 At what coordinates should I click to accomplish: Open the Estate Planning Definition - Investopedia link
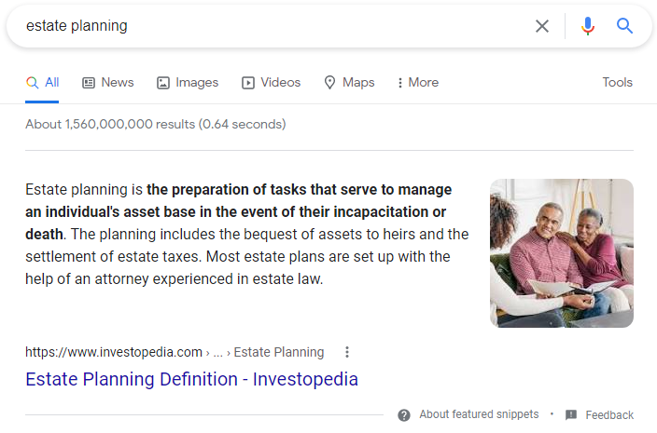point(191,379)
